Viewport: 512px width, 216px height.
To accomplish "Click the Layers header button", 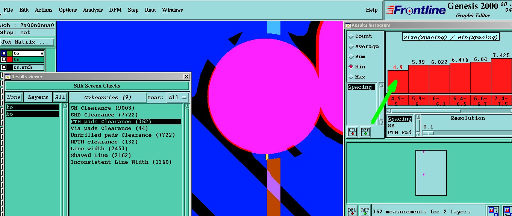I will 38,97.
